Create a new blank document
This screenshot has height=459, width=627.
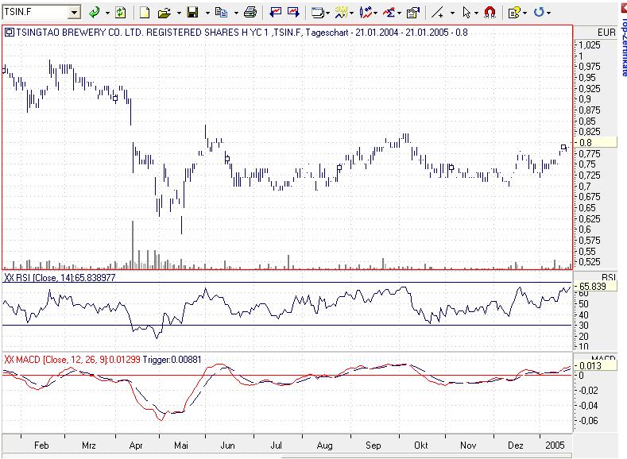coord(145,13)
